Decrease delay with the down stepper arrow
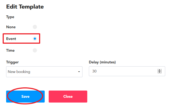The height and width of the screenshot is (106, 170). (159, 72)
